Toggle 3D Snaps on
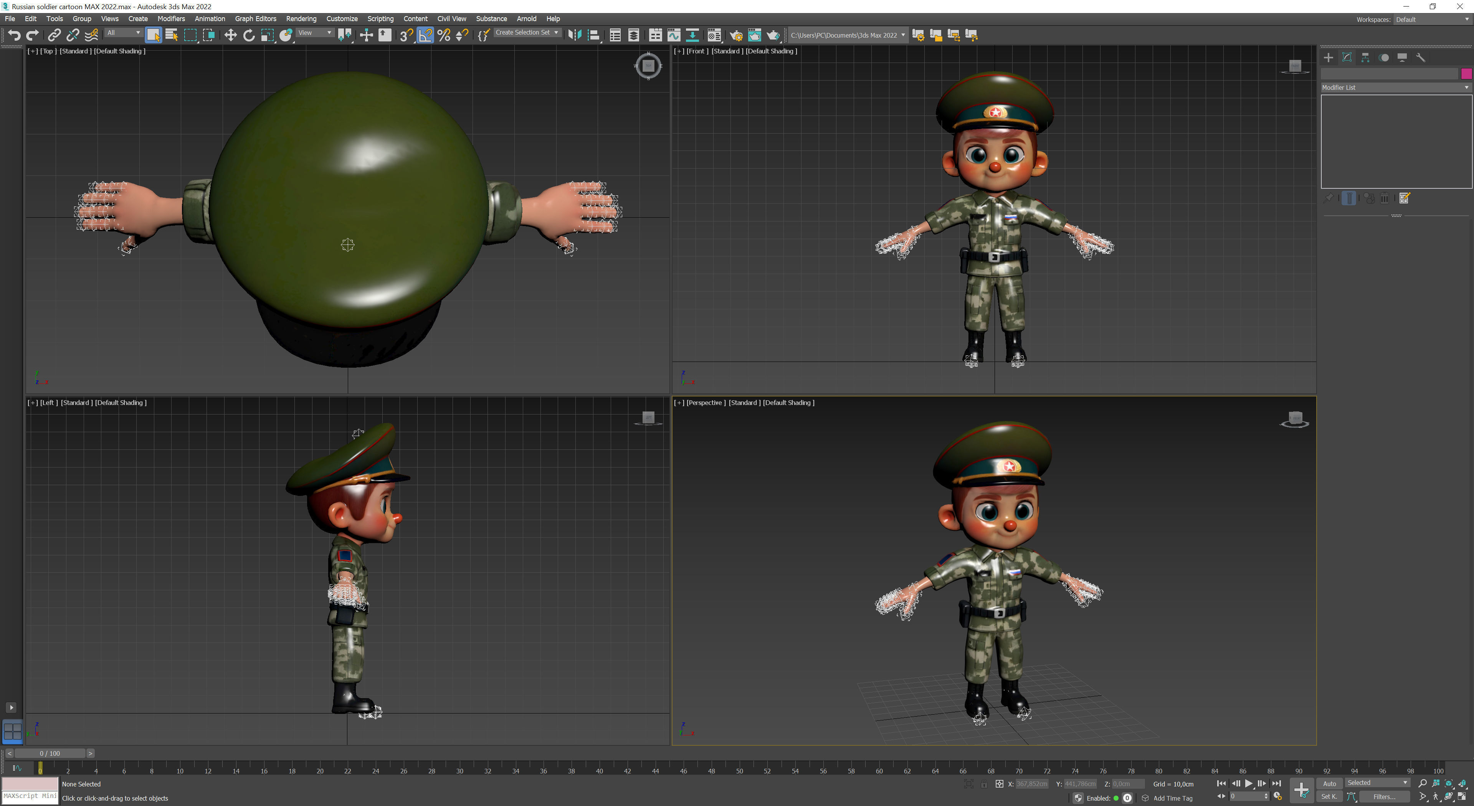This screenshot has height=806, width=1474. tap(406, 35)
